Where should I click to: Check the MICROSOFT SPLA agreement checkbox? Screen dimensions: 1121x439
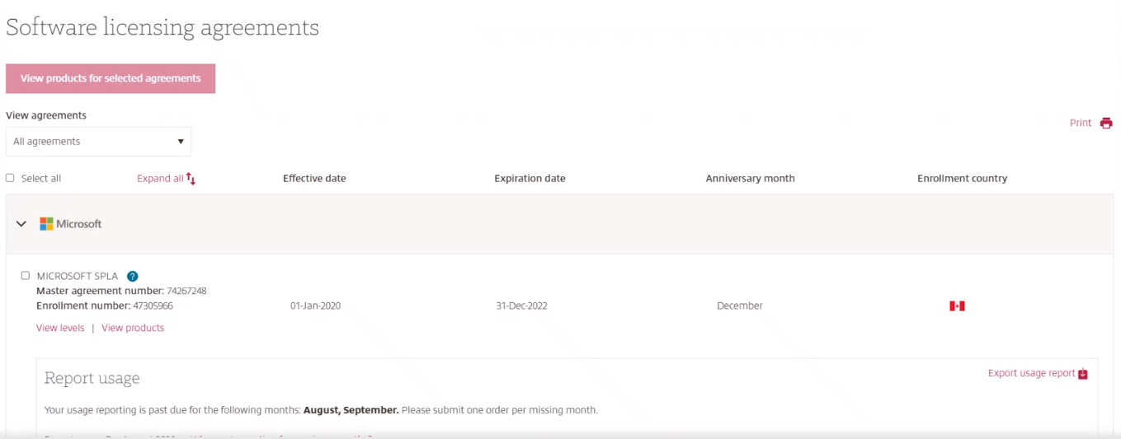coord(25,276)
